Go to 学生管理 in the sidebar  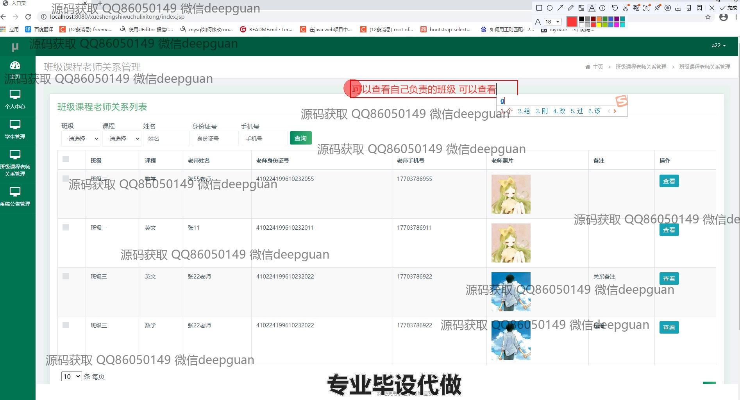pos(15,130)
